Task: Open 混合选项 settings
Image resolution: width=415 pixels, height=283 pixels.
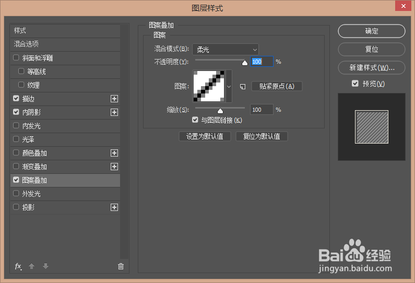Action: pyautogui.click(x=65, y=44)
